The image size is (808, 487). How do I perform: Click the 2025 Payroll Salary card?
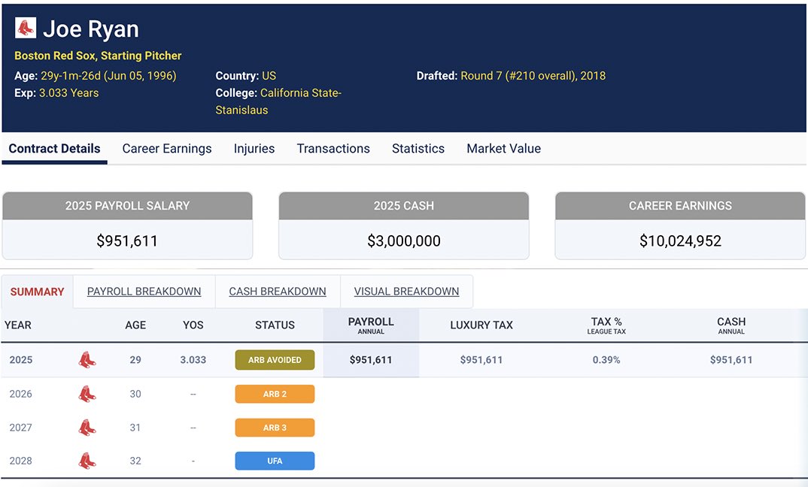(127, 225)
